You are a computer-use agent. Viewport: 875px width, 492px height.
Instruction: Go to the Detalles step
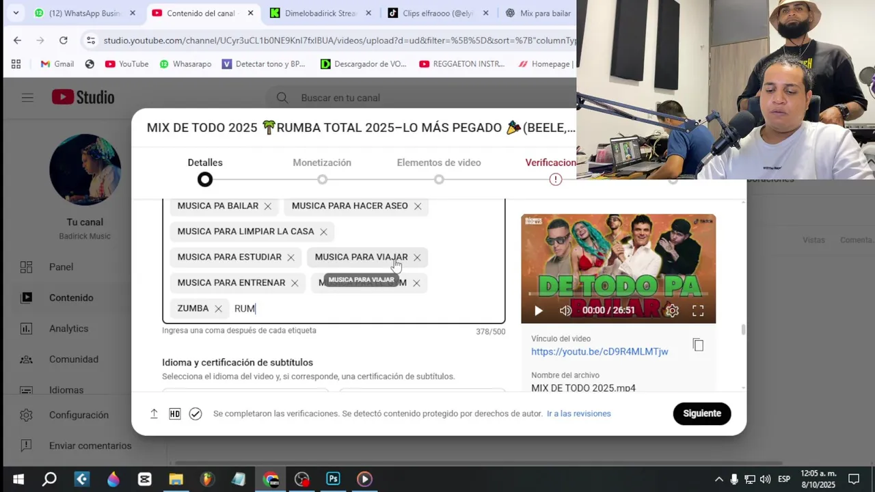[x=205, y=171]
